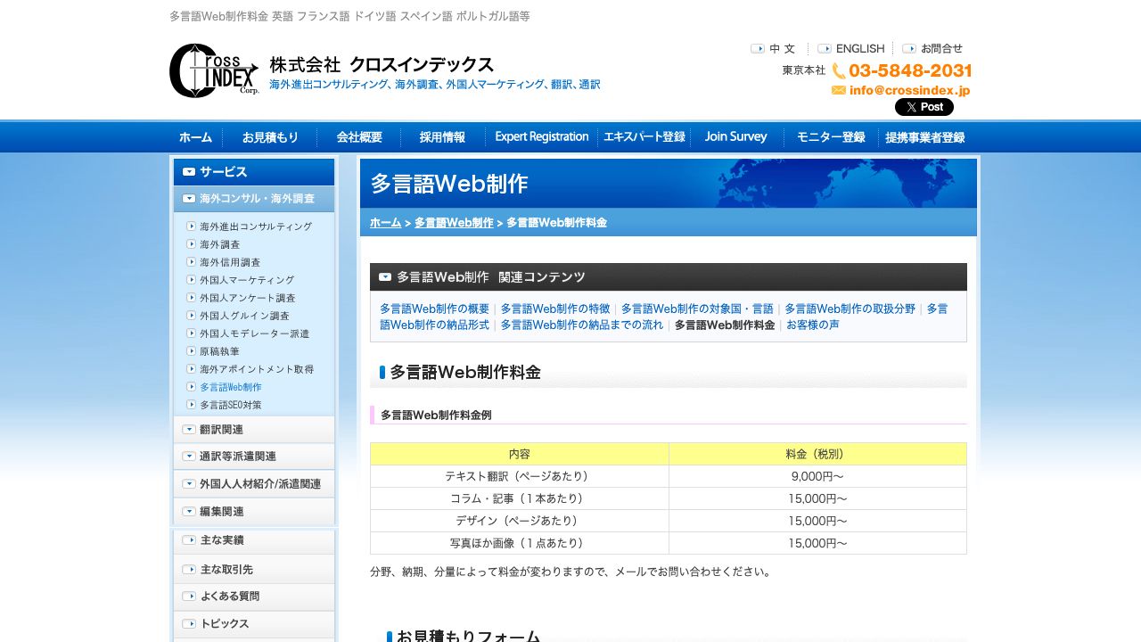The width and height of the screenshot is (1141, 642).
Task: Click the コラム・記事（1本あたり） table cell
Action: 520,498
